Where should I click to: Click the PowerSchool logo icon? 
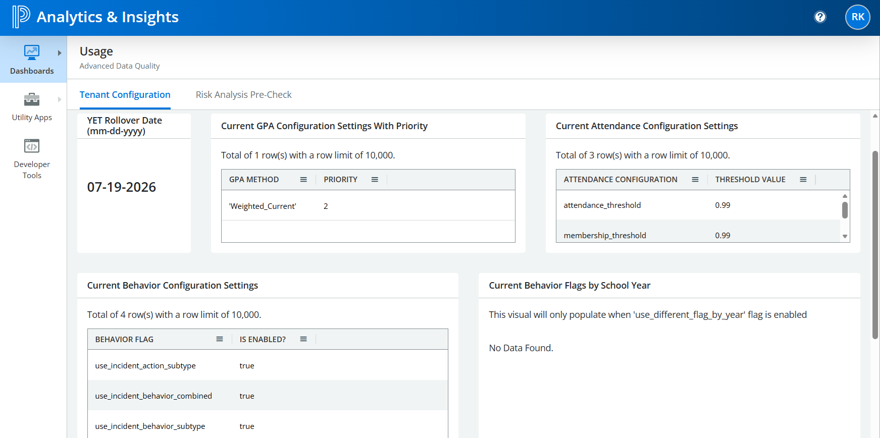tap(21, 17)
